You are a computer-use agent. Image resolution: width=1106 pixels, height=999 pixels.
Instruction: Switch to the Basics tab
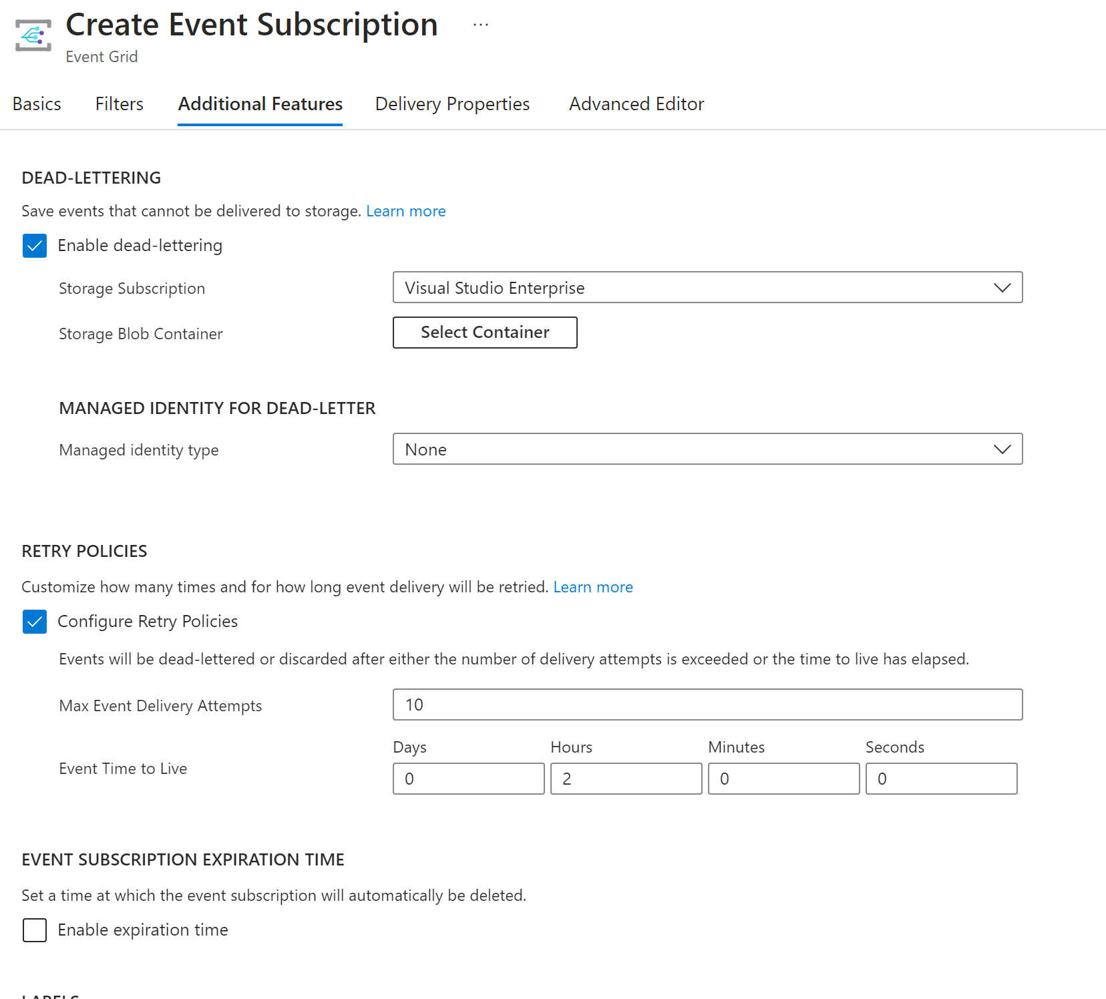coord(37,104)
